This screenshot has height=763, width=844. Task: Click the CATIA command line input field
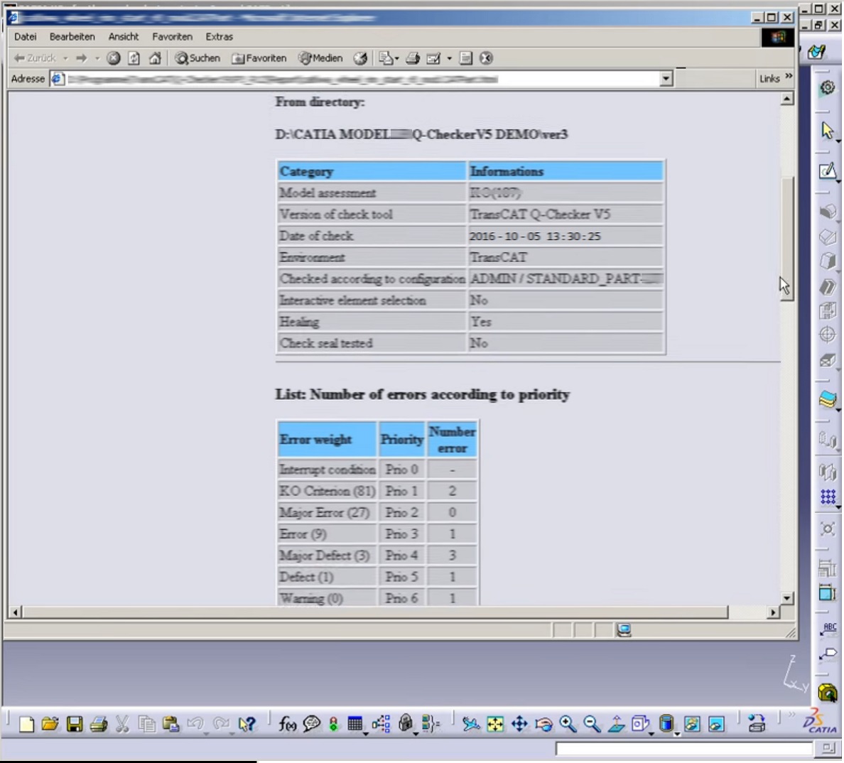683,749
